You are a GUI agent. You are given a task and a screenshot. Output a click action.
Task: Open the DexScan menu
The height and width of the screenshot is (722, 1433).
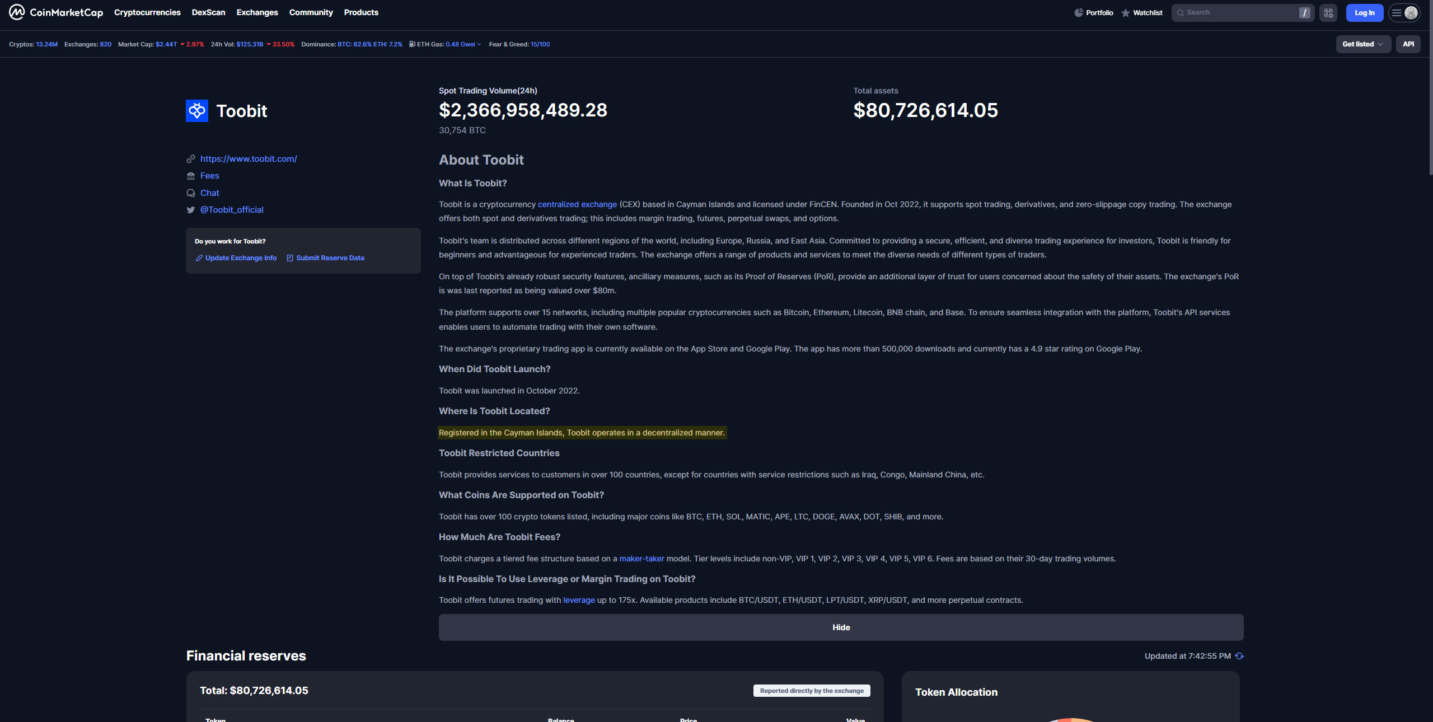pyautogui.click(x=208, y=12)
